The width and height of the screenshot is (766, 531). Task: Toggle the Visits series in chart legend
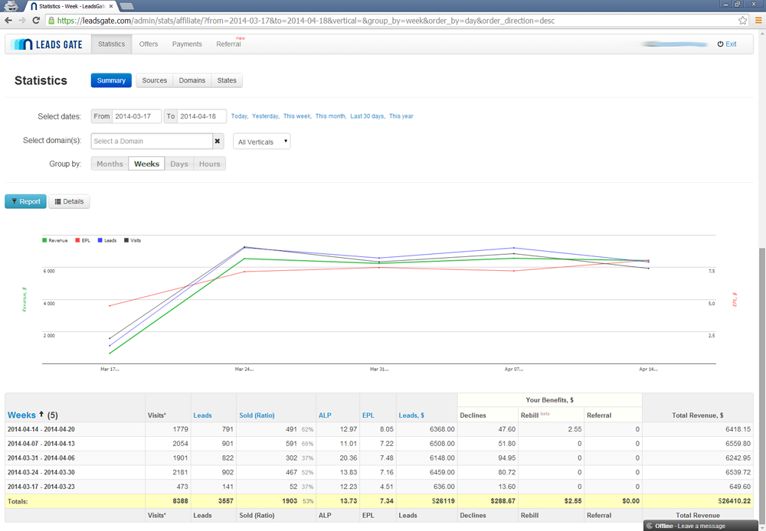coord(133,240)
